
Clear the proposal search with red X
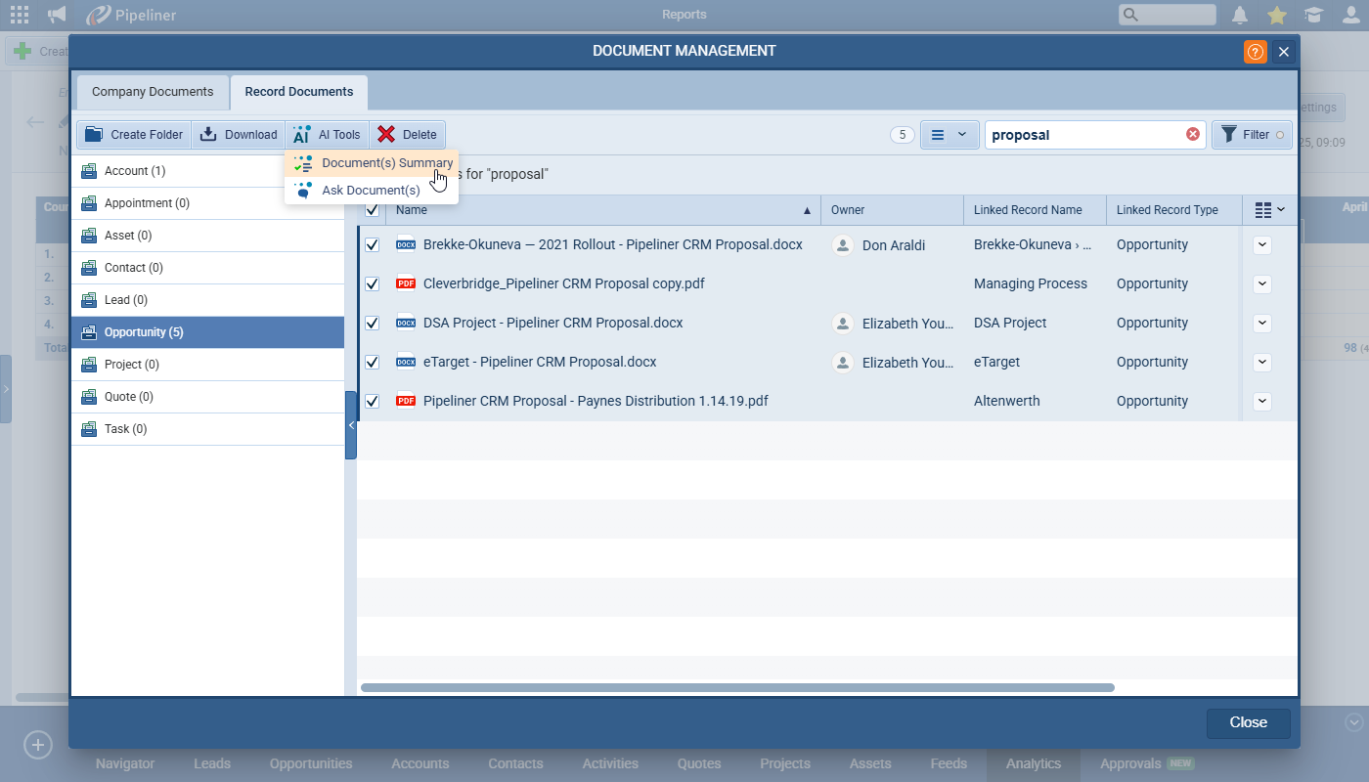[x=1193, y=135]
